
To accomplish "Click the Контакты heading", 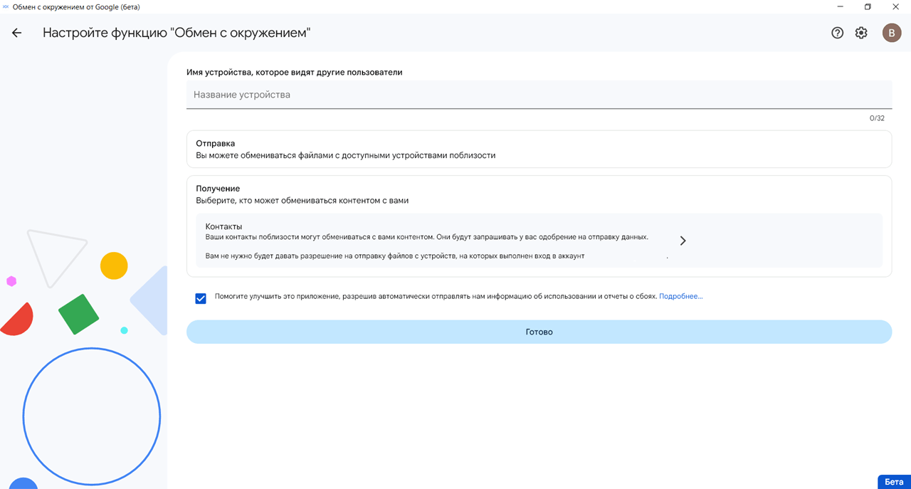I will 224,226.
